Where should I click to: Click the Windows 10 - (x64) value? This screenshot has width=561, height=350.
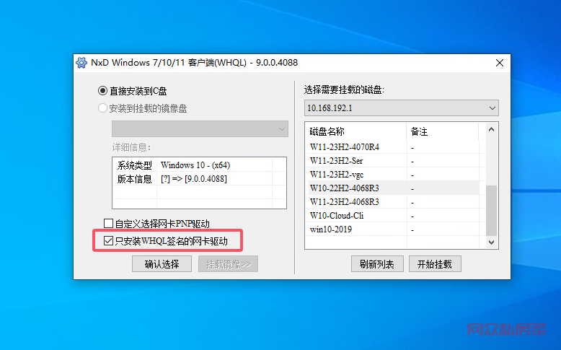195,165
